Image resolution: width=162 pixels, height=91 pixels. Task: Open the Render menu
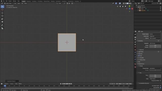click(x=10, y=1)
